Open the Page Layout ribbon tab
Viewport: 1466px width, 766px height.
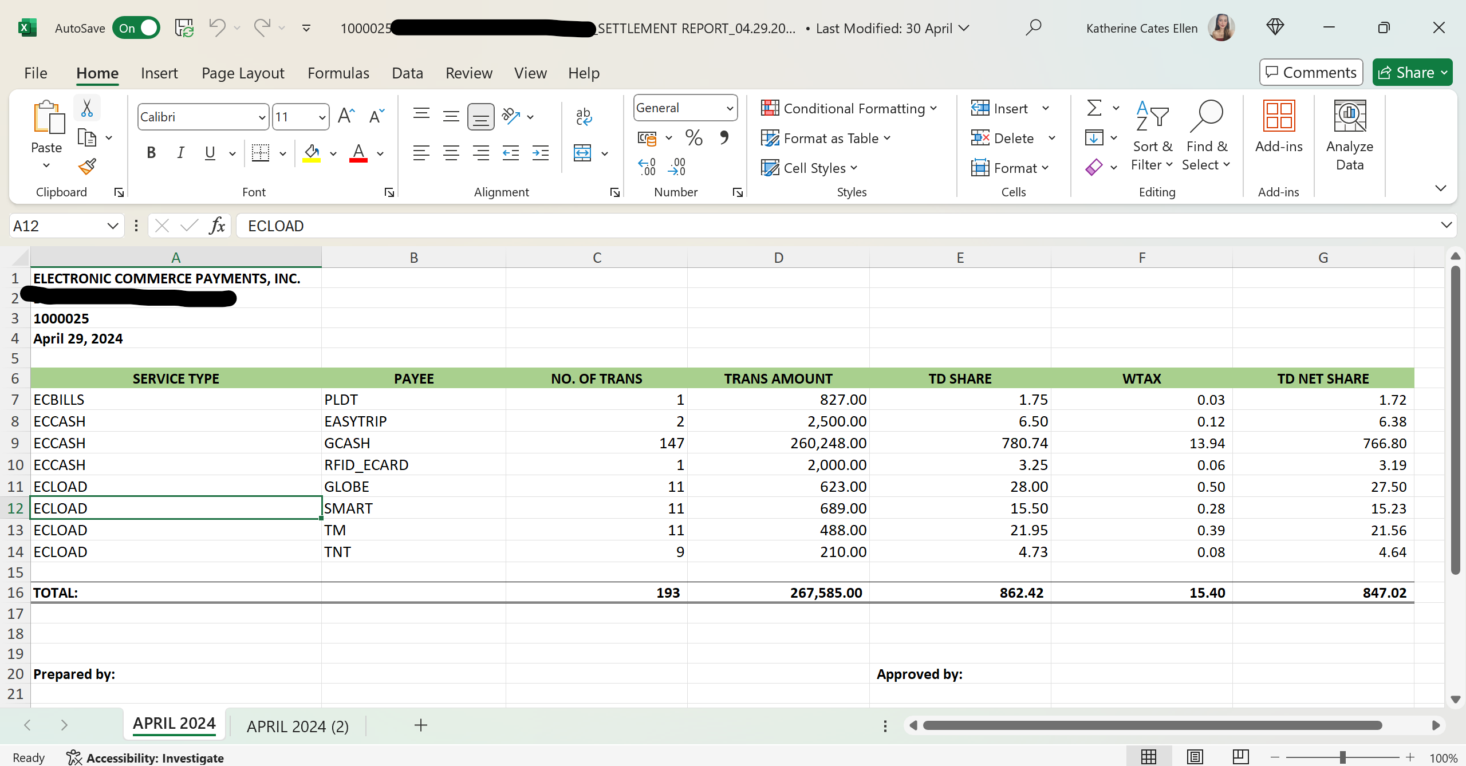coord(243,73)
